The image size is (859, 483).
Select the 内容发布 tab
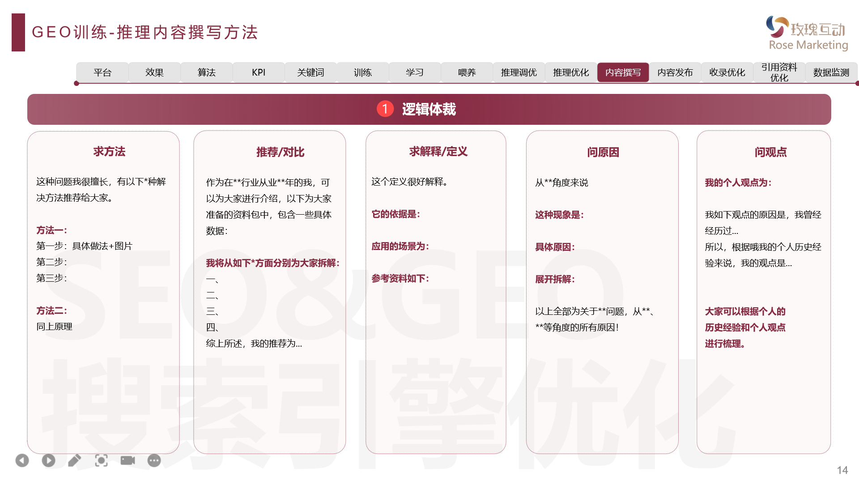(x=675, y=72)
